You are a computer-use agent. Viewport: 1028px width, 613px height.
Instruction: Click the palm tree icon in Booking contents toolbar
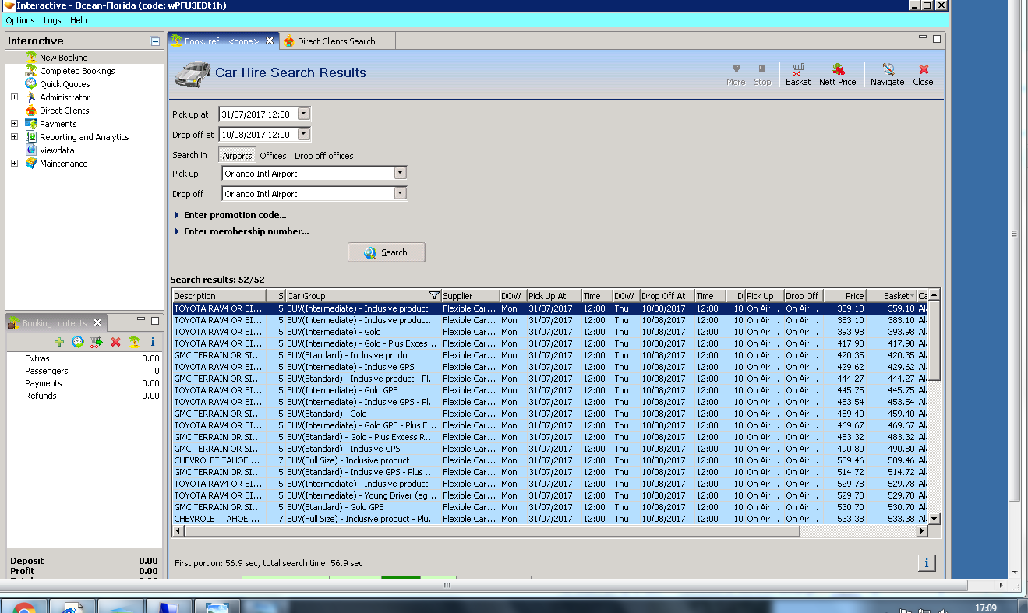coord(134,342)
